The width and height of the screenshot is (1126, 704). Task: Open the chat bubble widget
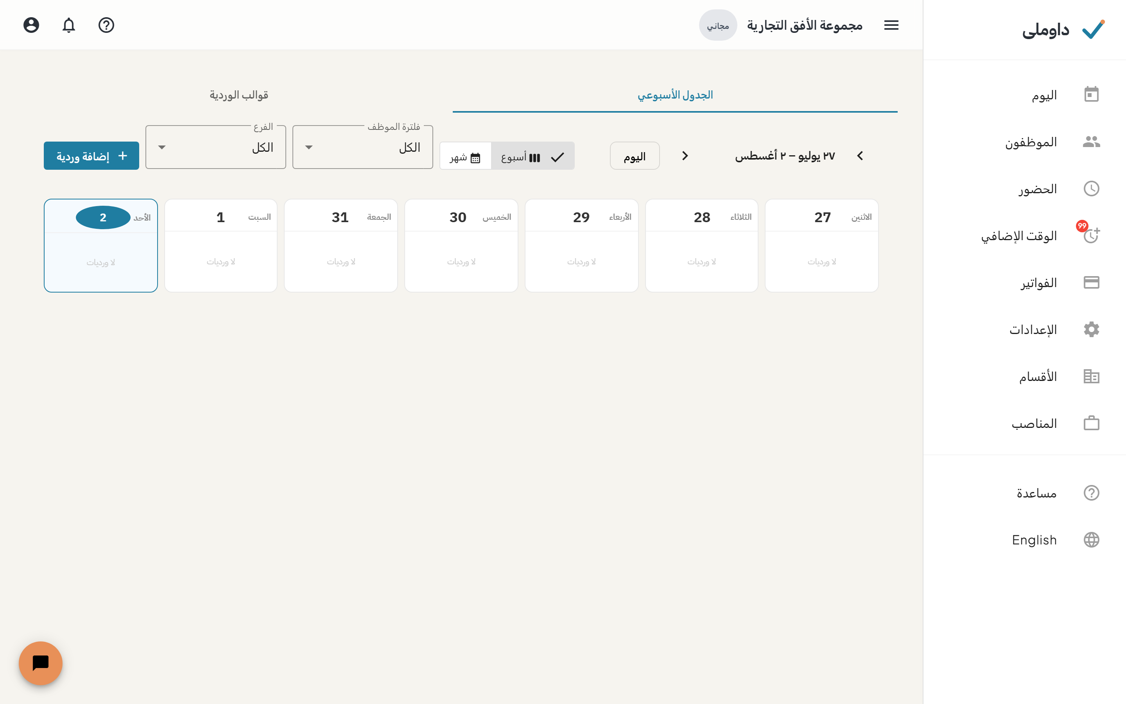[x=41, y=663]
